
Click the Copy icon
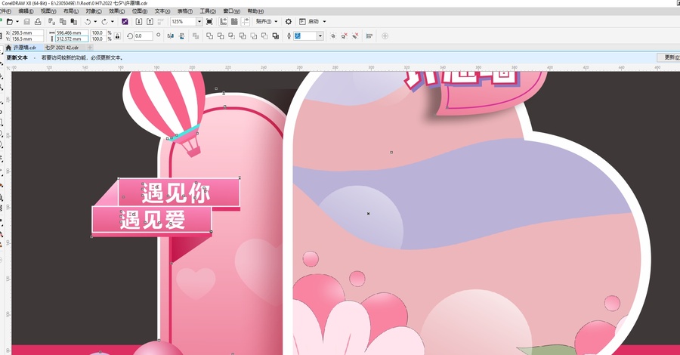pos(63,22)
